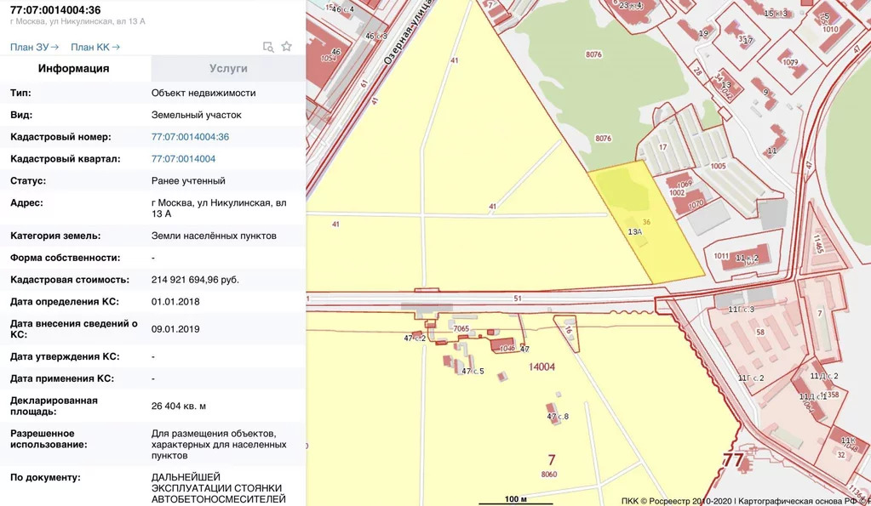Pick building 1011 on the map
This screenshot has width=871, height=506.
(721, 255)
